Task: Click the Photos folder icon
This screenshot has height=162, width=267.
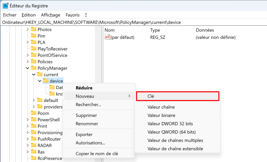Action: click(x=34, y=29)
